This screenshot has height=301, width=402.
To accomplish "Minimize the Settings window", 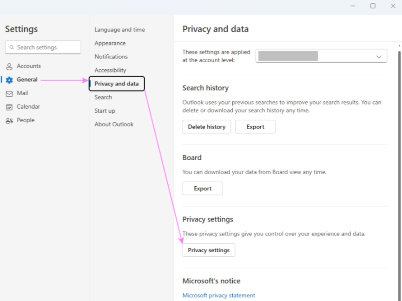I will pos(353,6).
